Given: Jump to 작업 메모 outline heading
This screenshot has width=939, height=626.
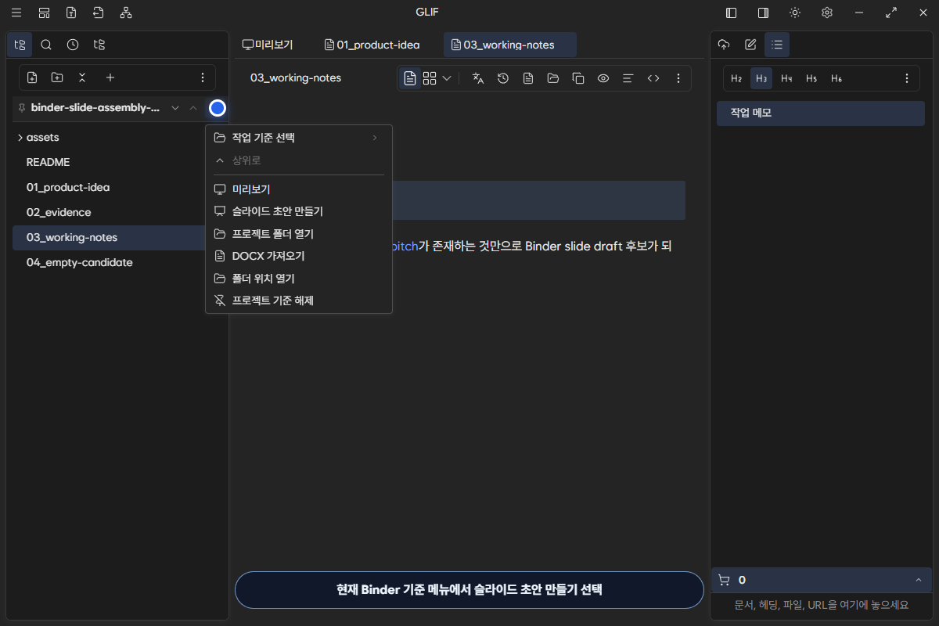Looking at the screenshot, I should 821,113.
